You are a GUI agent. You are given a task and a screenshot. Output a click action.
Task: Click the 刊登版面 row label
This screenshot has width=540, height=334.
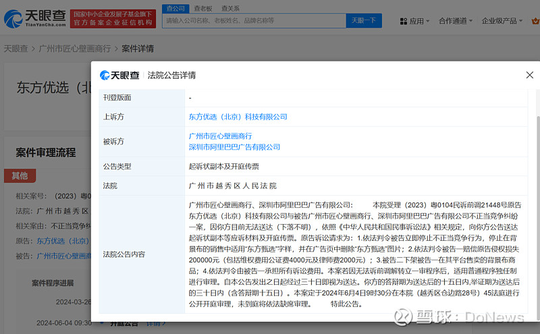click(117, 97)
